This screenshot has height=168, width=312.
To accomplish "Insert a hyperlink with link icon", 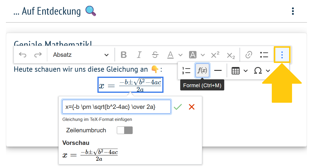I will (x=249, y=55).
